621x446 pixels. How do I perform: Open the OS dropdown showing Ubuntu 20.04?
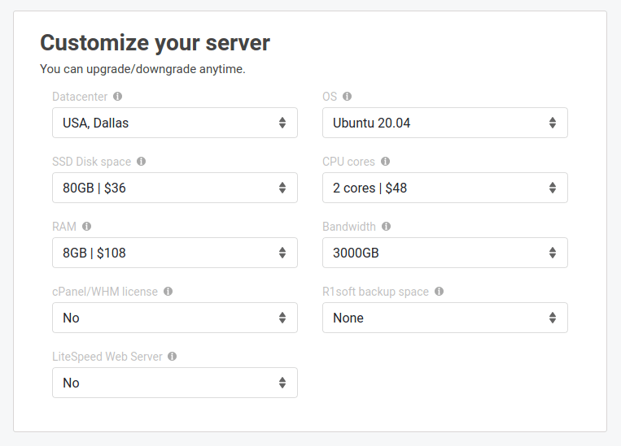click(x=444, y=123)
